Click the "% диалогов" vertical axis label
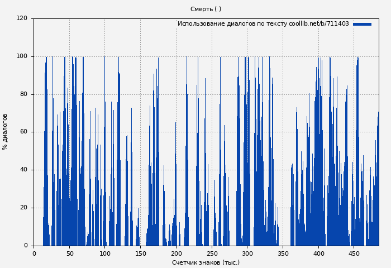Viewport: 391px width, 268px height. click(x=6, y=132)
